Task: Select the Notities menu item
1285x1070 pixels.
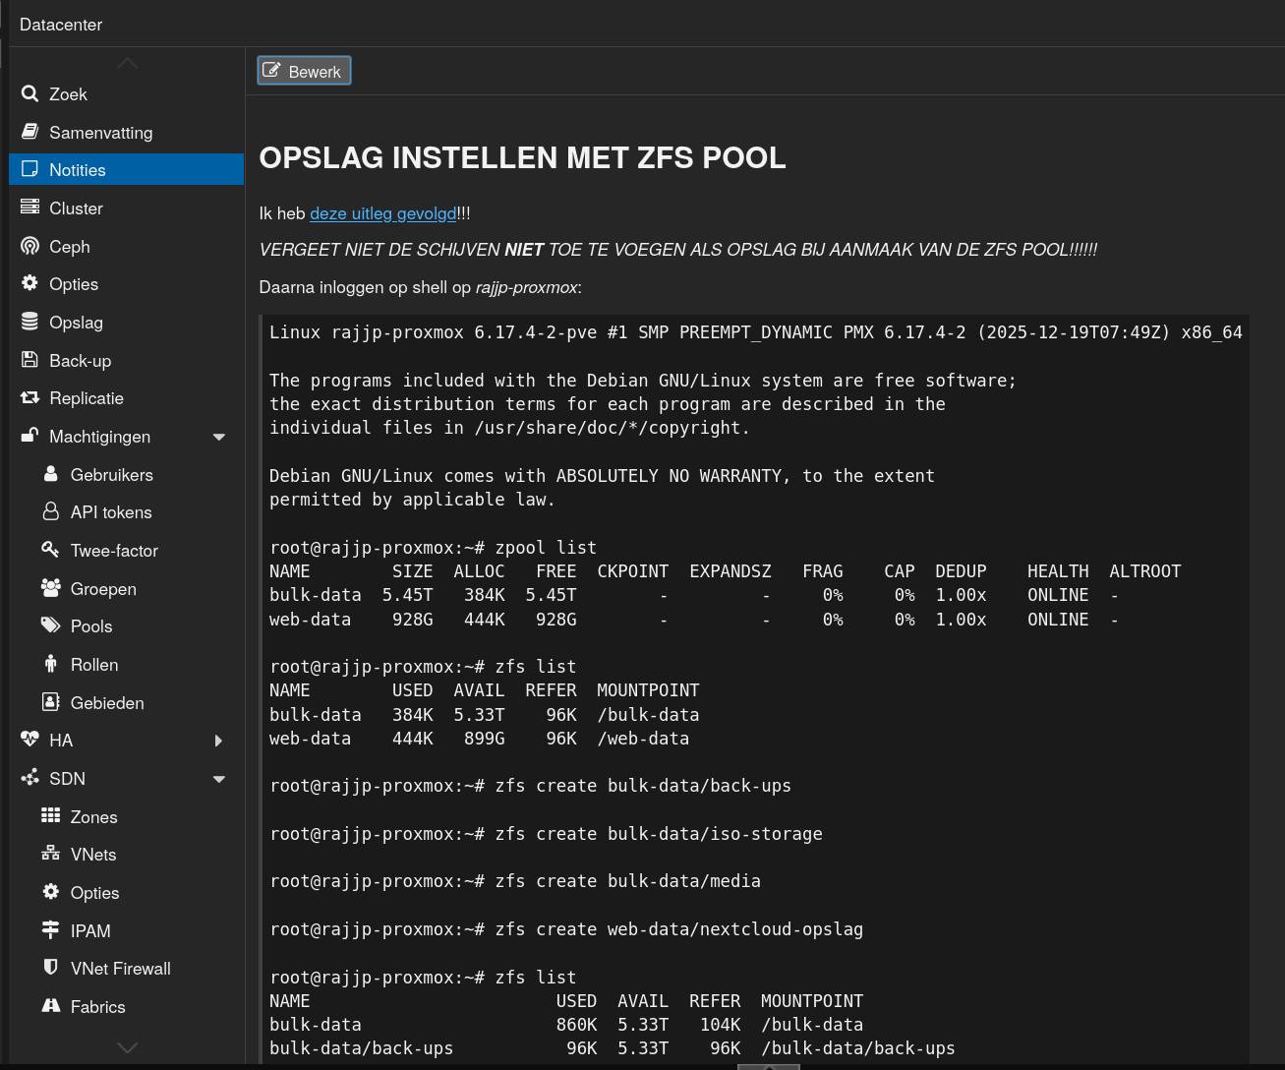Action: (126, 170)
